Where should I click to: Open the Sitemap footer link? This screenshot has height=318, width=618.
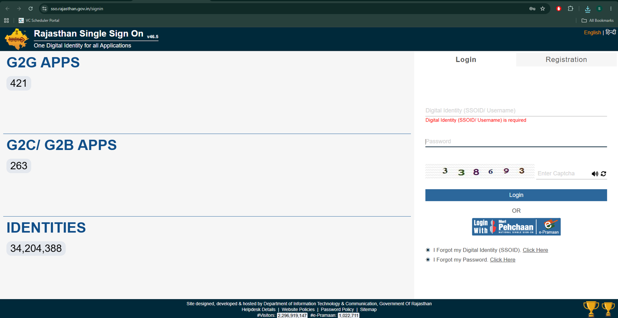coord(368,310)
